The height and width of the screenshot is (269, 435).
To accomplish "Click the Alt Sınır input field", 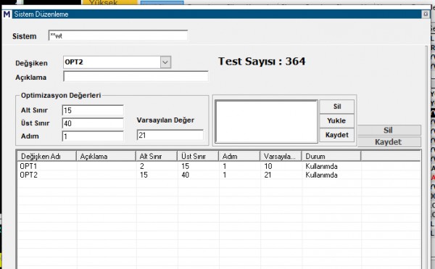I will (93, 110).
